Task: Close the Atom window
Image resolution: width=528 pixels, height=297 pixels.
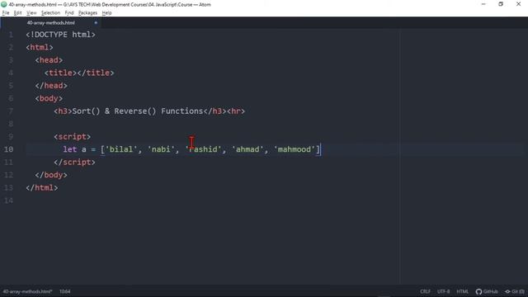Action: click(519, 4)
